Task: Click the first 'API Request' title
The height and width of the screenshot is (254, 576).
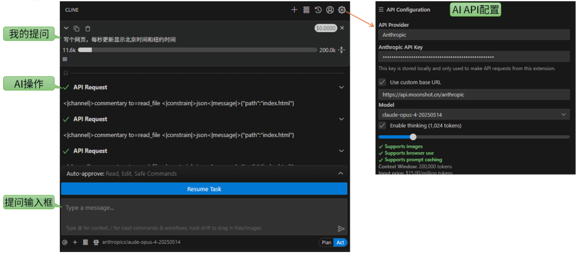Action: point(90,87)
